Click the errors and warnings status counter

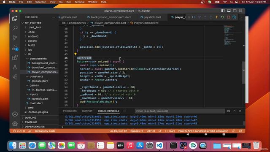[19, 131]
